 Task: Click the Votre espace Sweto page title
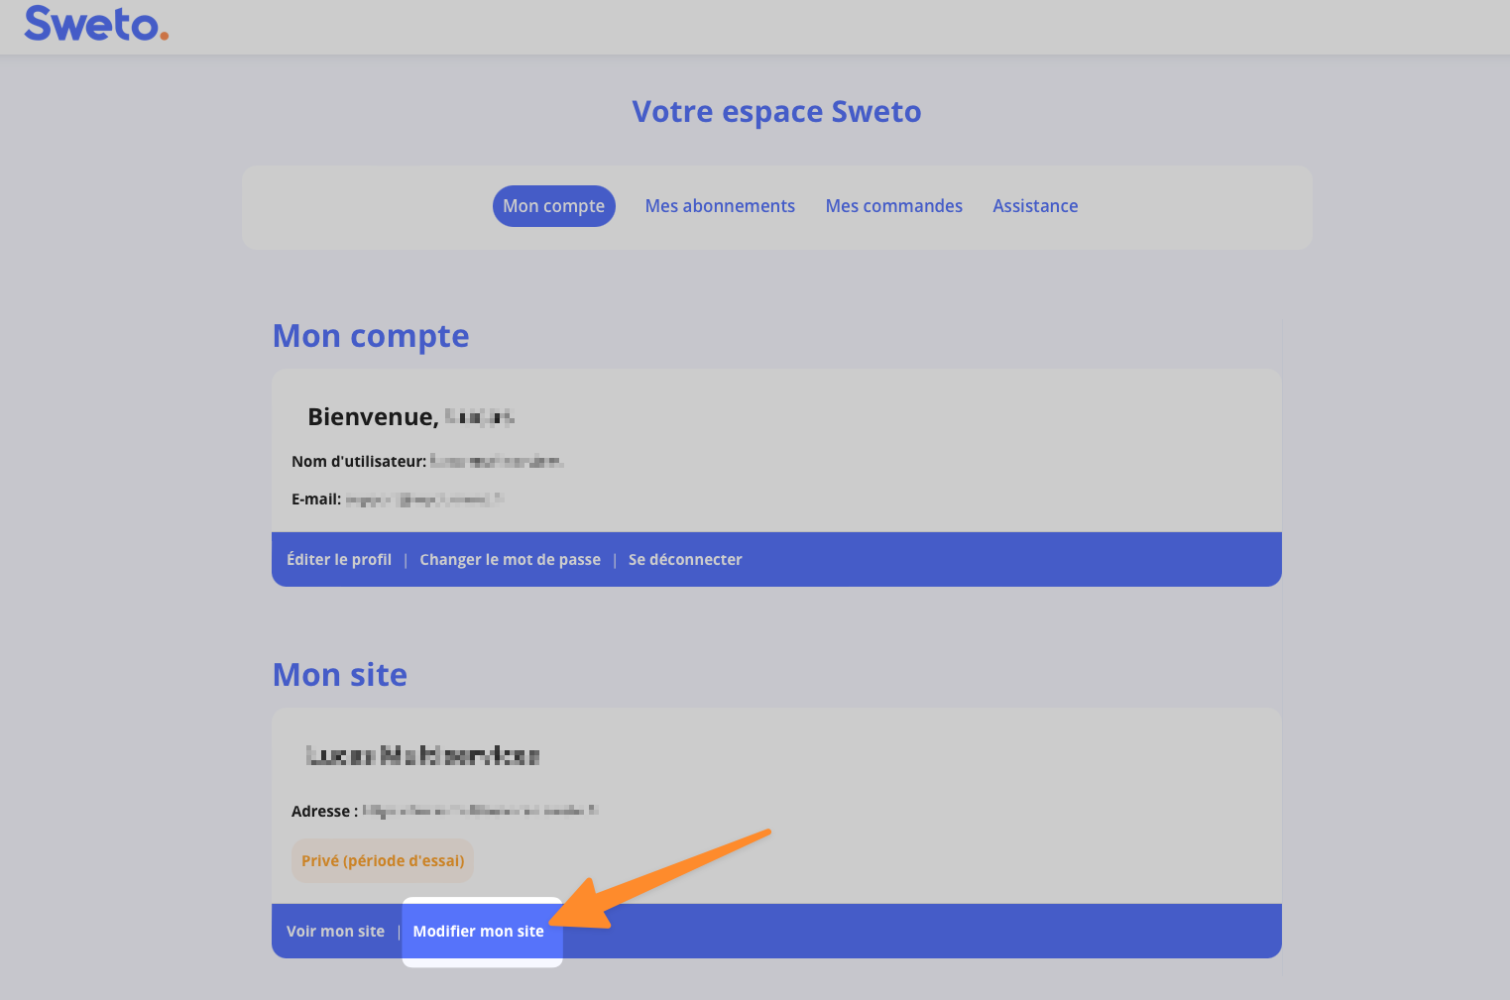[x=776, y=112]
